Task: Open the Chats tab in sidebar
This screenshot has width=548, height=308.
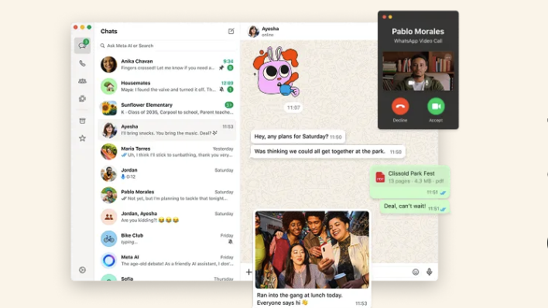Action: (x=82, y=46)
